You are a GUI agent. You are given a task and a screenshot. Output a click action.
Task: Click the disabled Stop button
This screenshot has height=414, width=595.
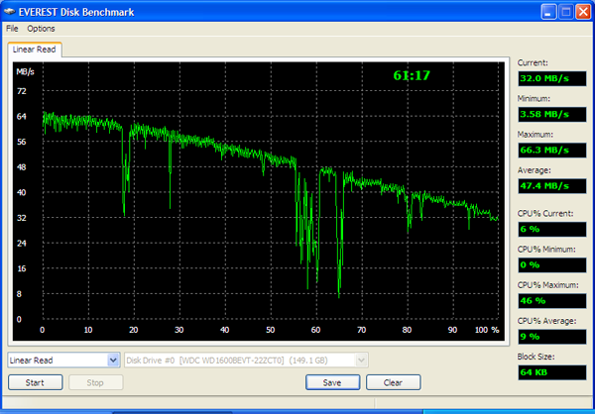tap(95, 382)
